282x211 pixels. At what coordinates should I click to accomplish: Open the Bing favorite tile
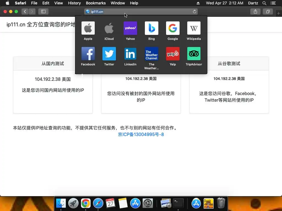[151, 28]
